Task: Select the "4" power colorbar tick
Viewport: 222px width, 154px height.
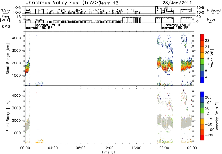Action: (x=206, y=77)
